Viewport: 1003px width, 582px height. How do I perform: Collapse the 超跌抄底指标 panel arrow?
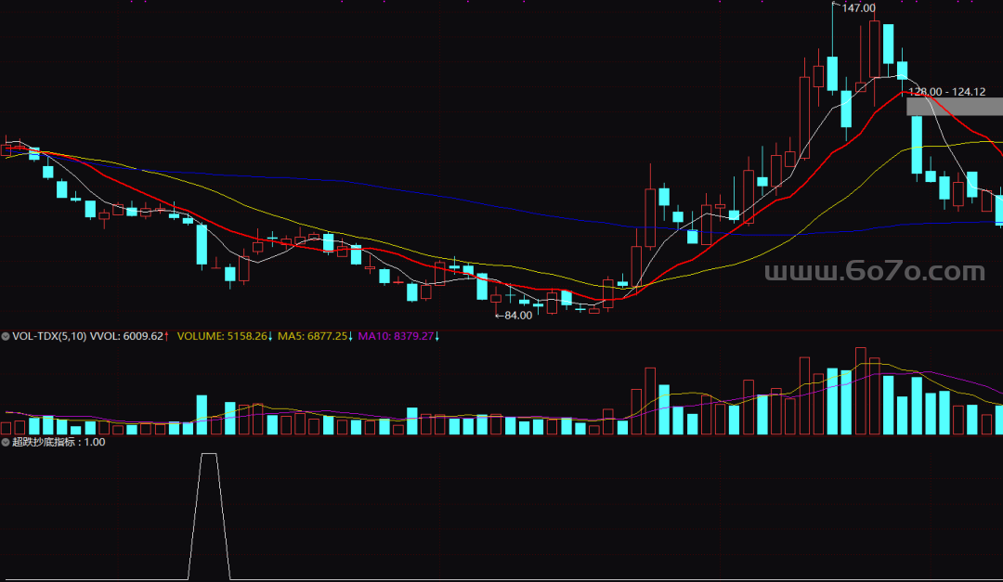coord(7,443)
